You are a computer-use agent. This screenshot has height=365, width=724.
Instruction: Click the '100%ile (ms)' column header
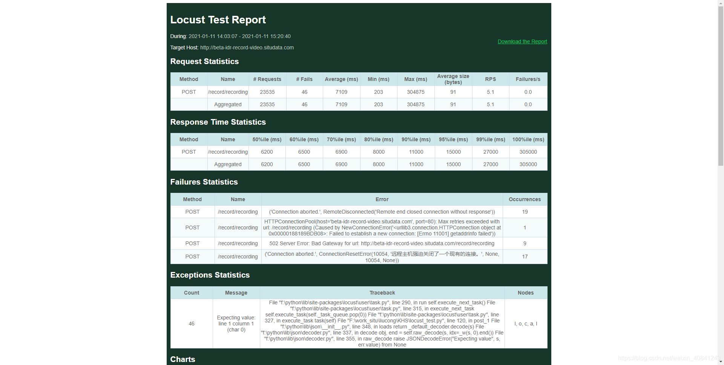click(528, 139)
